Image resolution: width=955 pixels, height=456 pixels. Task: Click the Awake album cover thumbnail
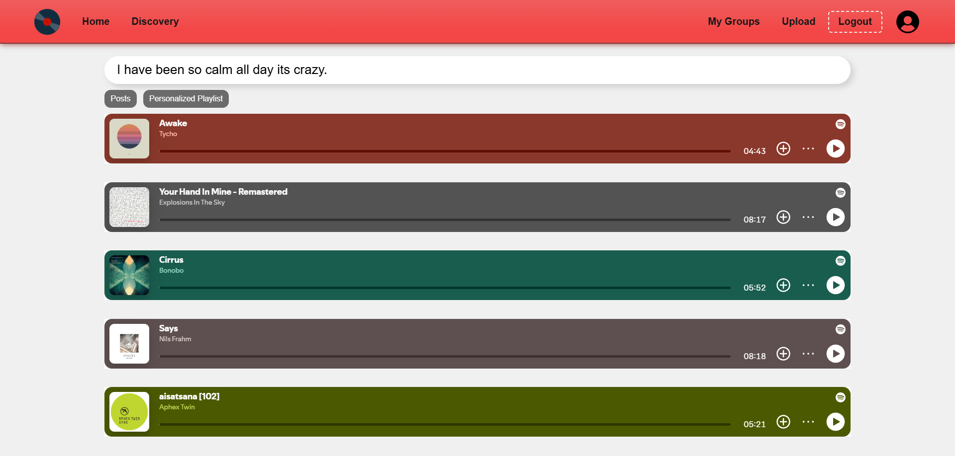coord(129,139)
